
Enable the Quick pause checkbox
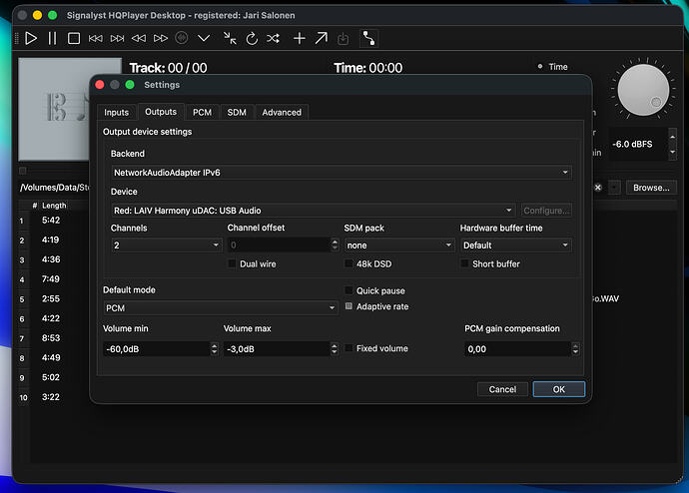point(348,290)
